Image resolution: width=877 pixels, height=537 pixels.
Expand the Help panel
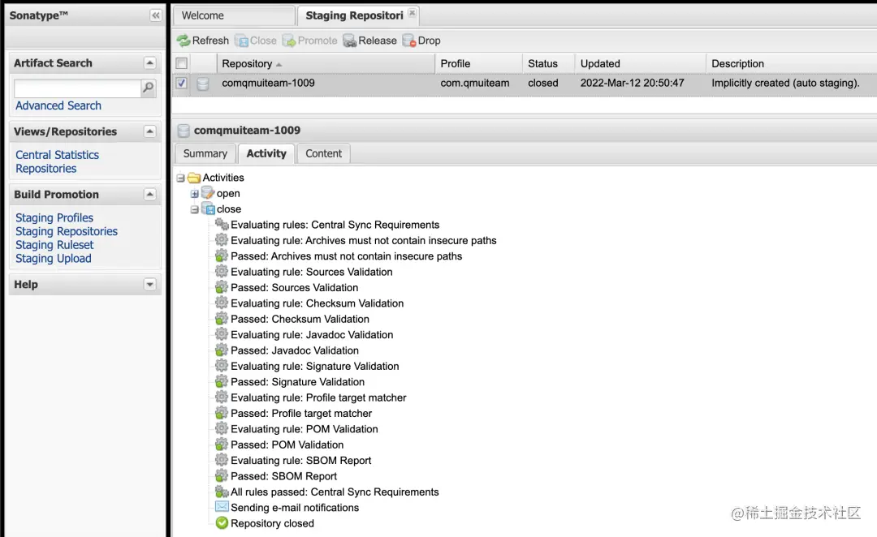[149, 285]
